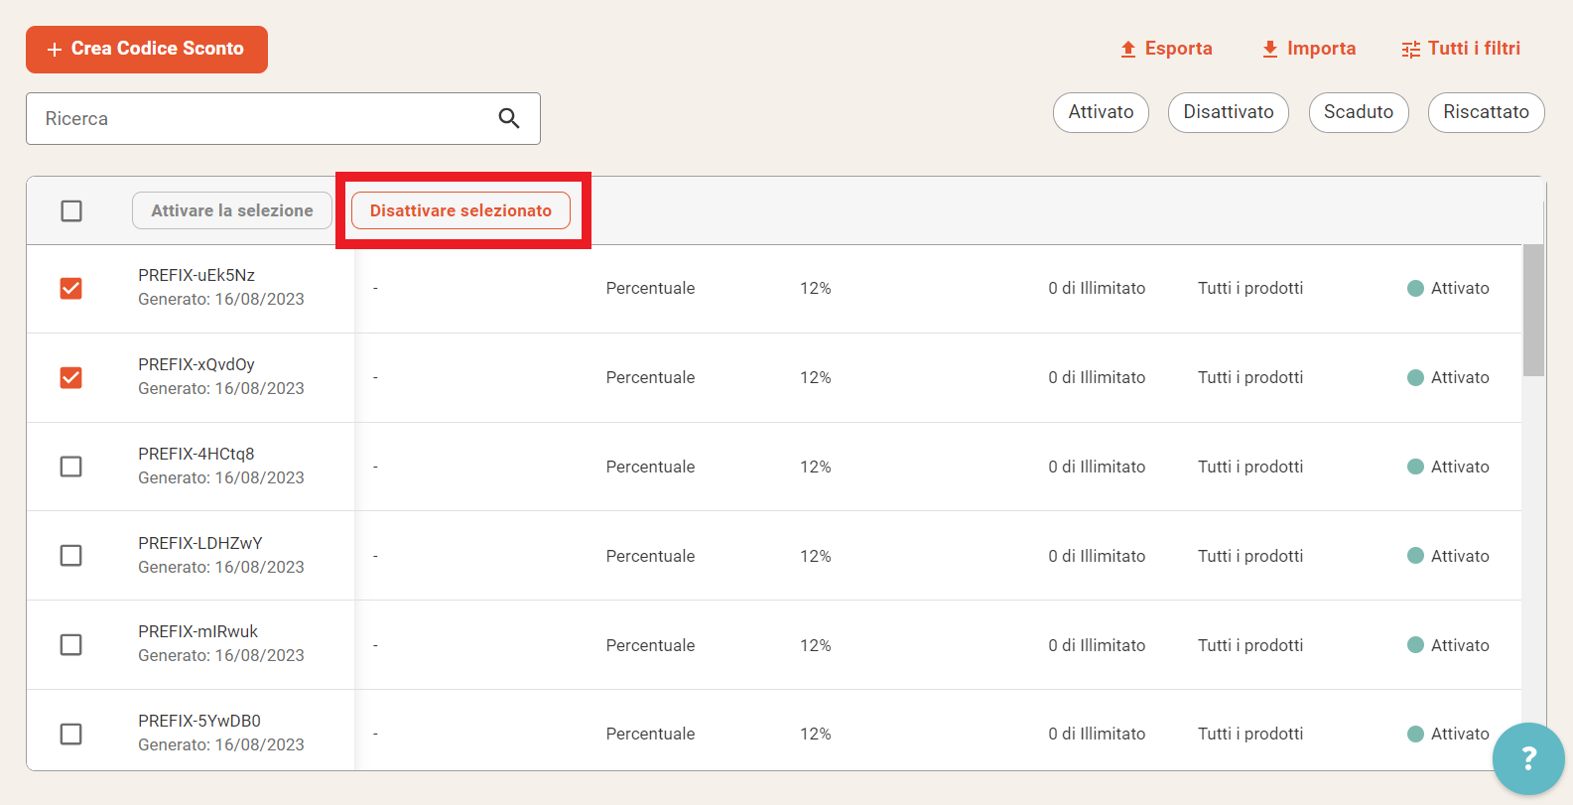Open Importa link
Viewport: 1573px width, 805px height.
[x=1308, y=49]
